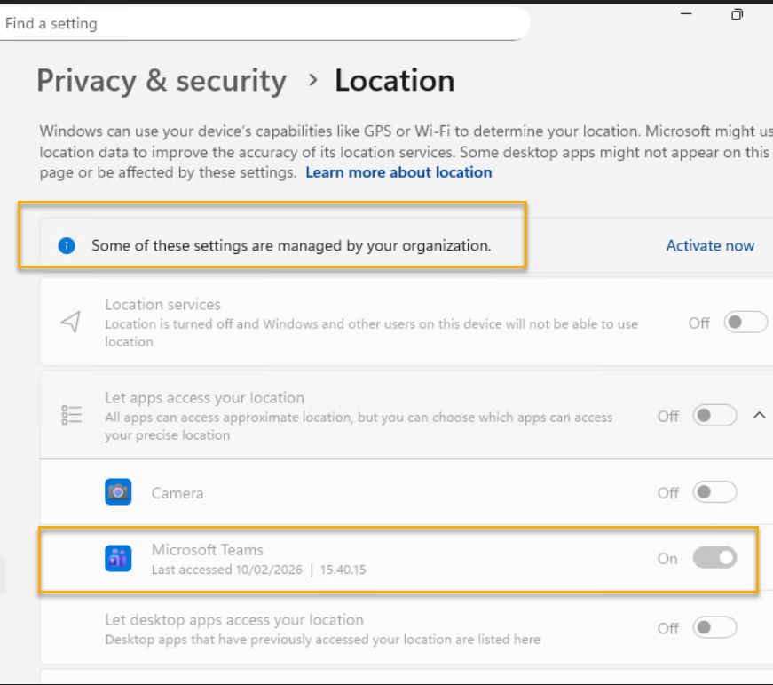This screenshot has height=685, width=773.
Task: Click the blue info icon in the banner
Action: coord(67,246)
